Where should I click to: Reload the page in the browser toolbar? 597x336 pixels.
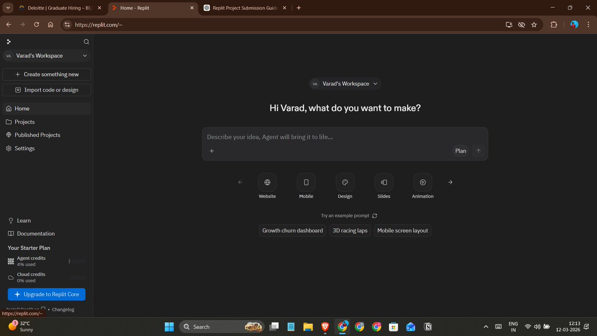[36, 24]
